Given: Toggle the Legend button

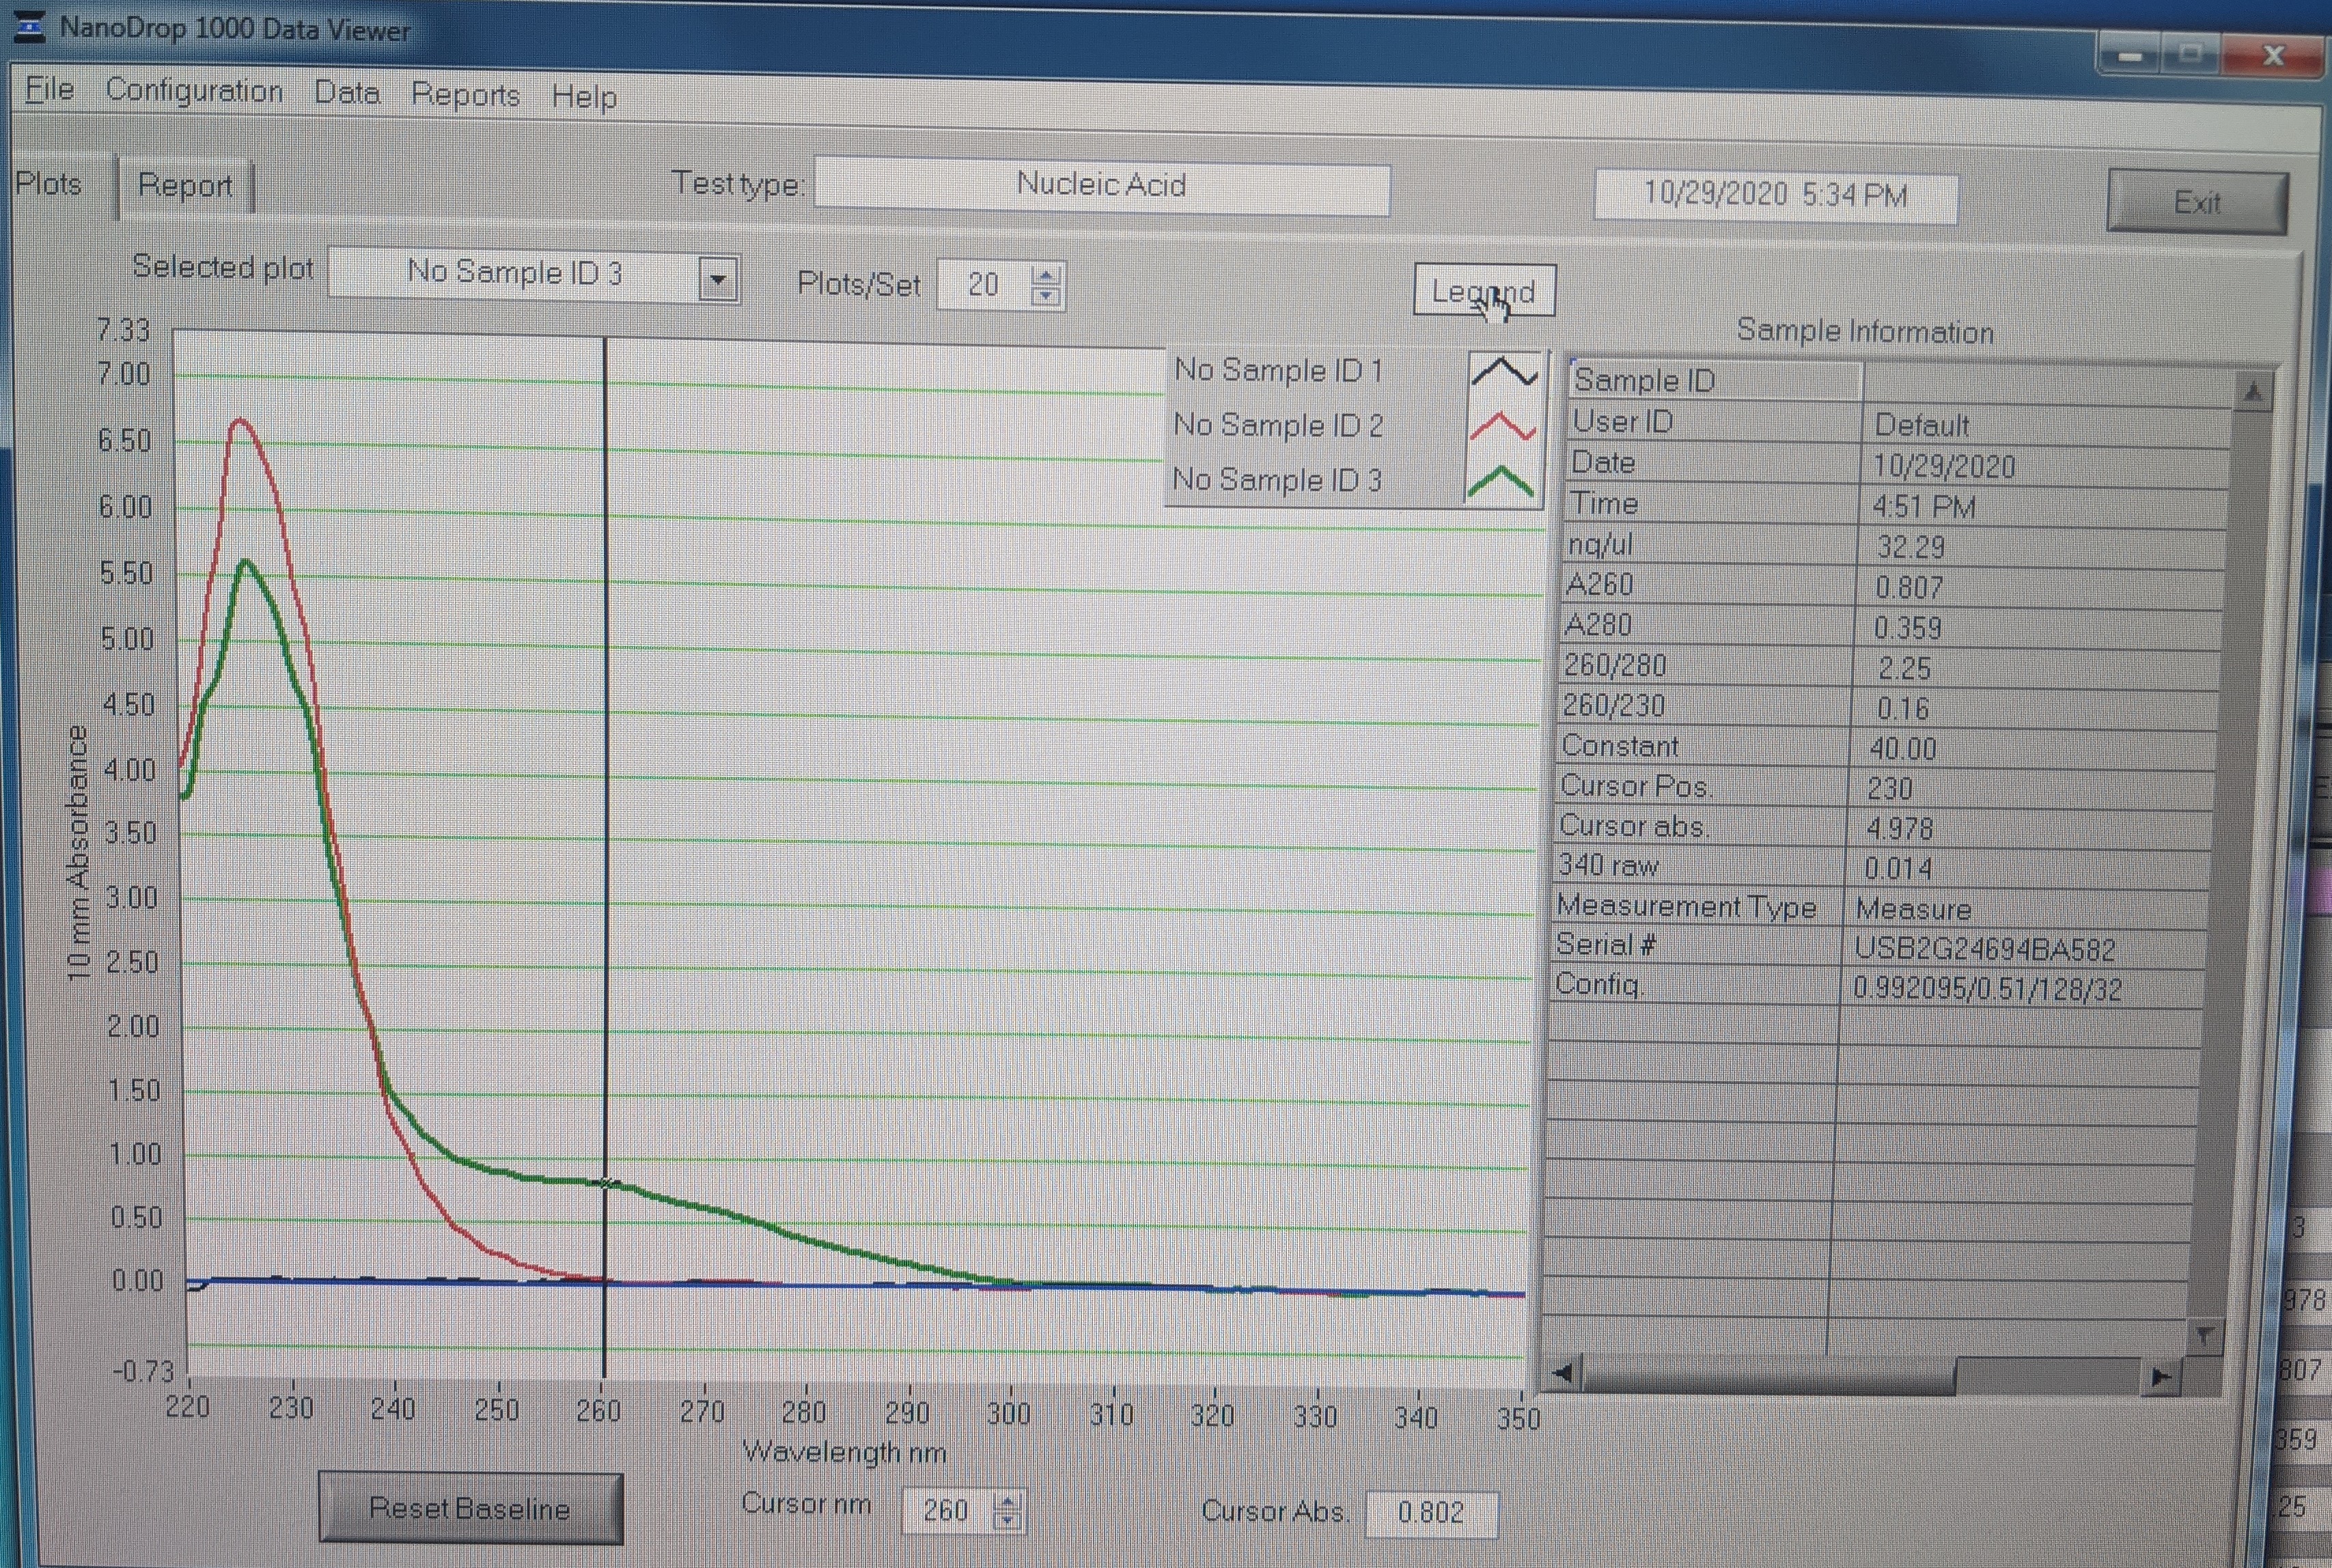Looking at the screenshot, I should click(1483, 292).
